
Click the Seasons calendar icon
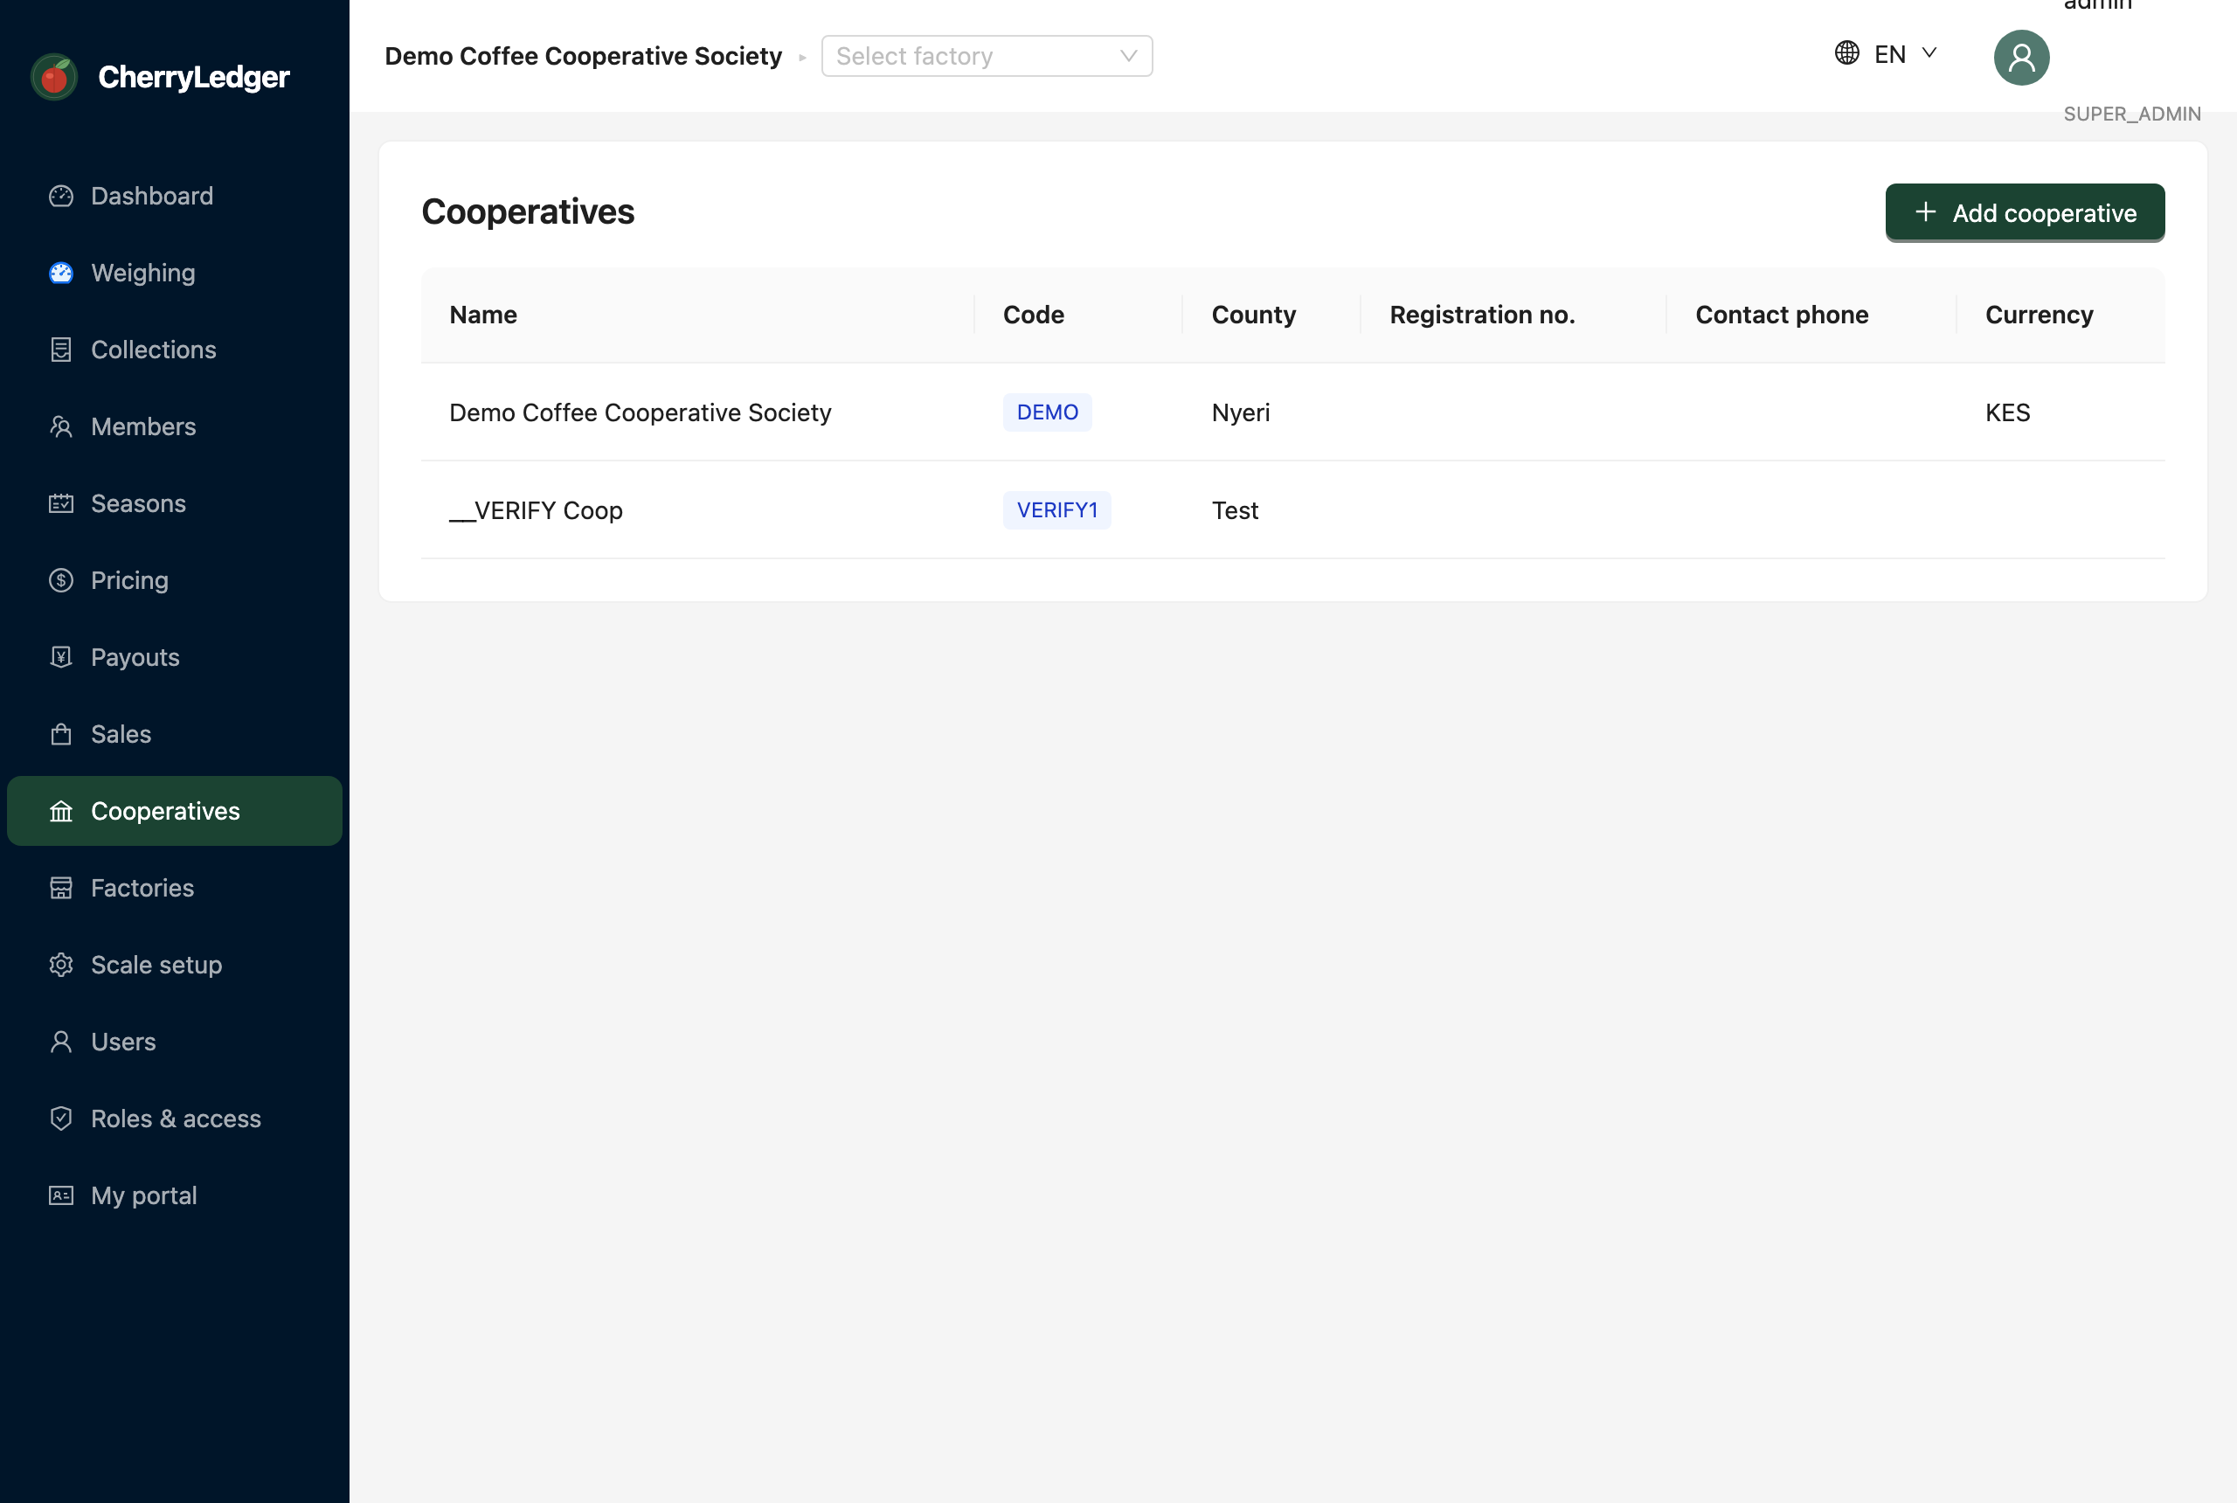(61, 503)
